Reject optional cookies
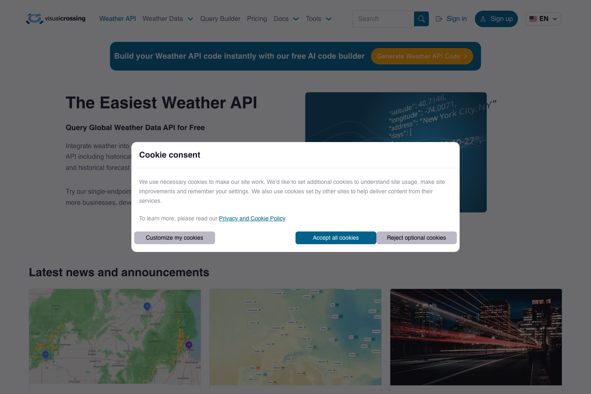Viewport: 591px width, 394px height. pyautogui.click(x=416, y=238)
